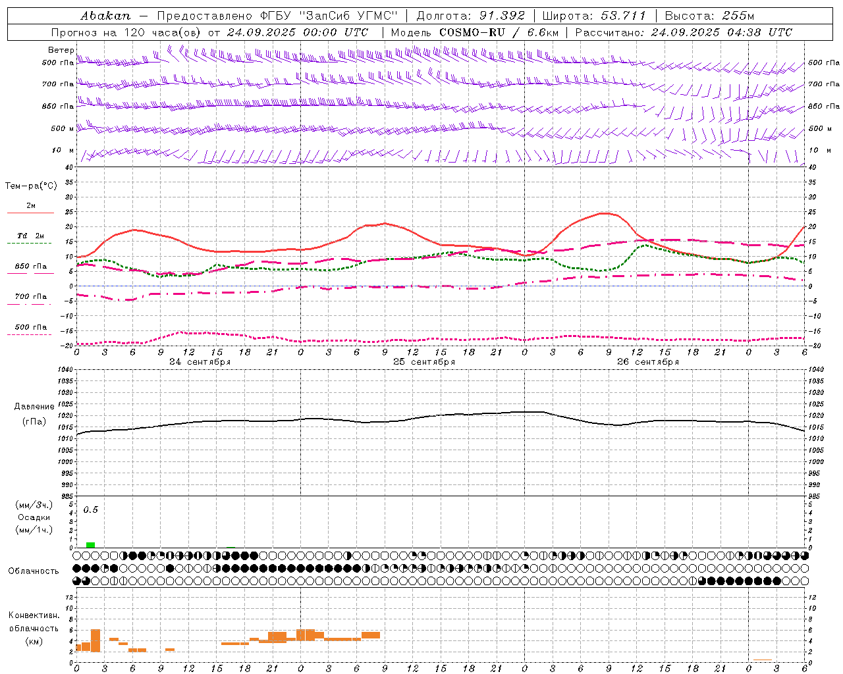The width and height of the screenshot is (843, 674).
Task: Click the 24 сентября date label
Action: tap(200, 361)
